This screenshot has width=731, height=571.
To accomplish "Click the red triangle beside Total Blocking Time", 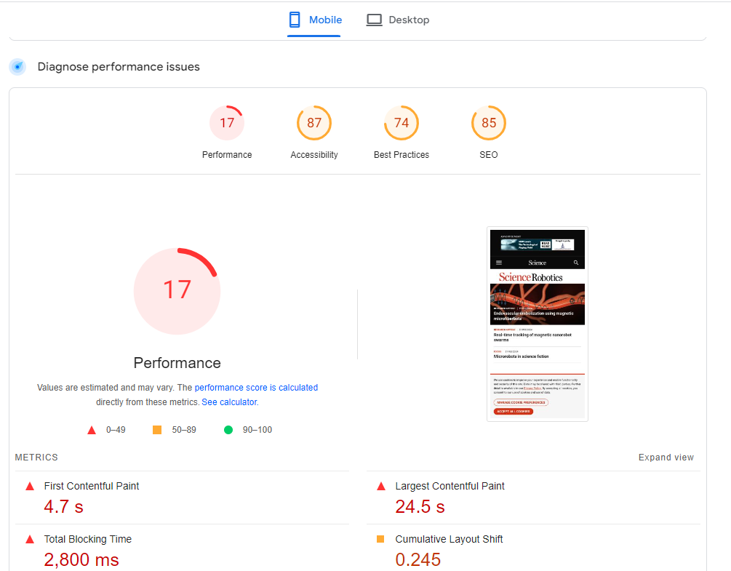I will point(28,539).
